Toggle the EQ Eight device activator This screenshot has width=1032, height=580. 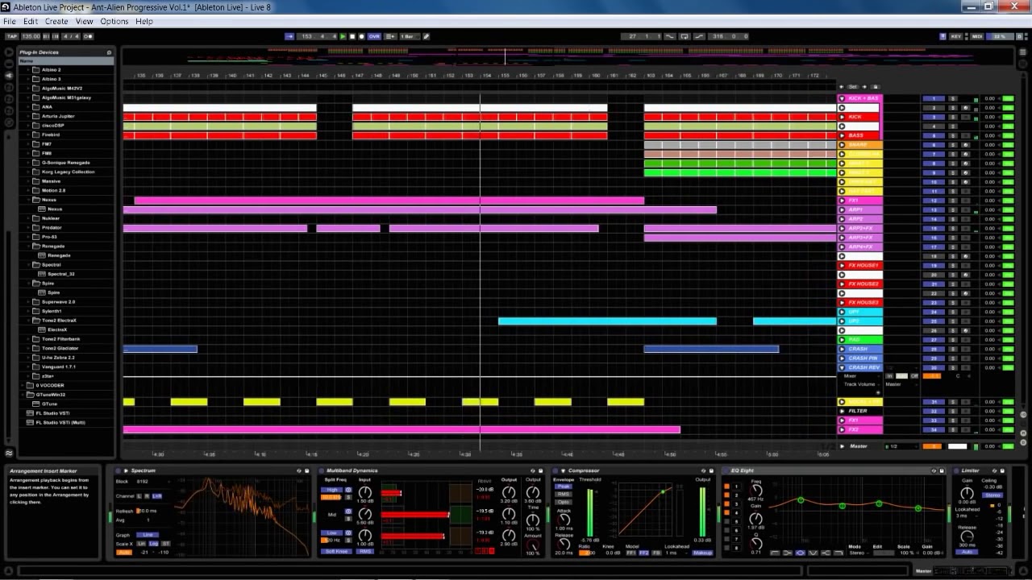tap(726, 470)
